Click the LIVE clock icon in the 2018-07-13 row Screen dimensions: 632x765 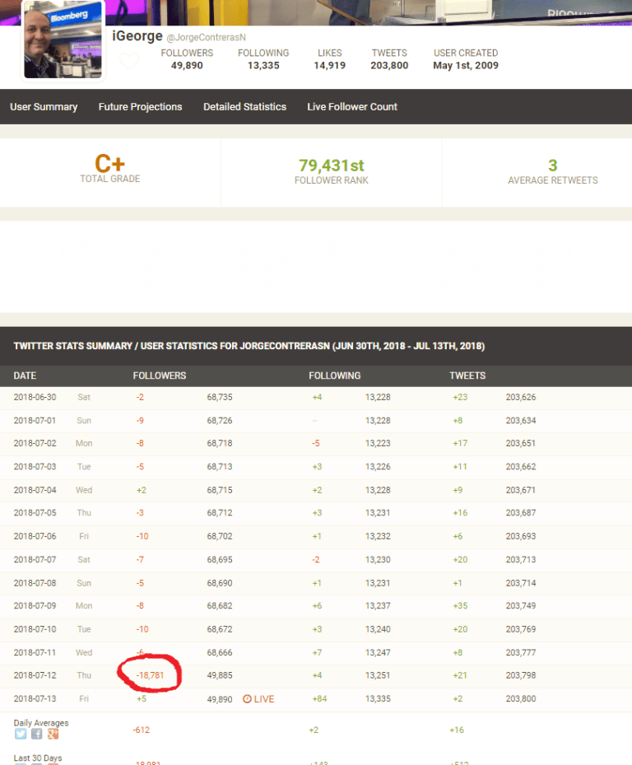pyautogui.click(x=247, y=699)
